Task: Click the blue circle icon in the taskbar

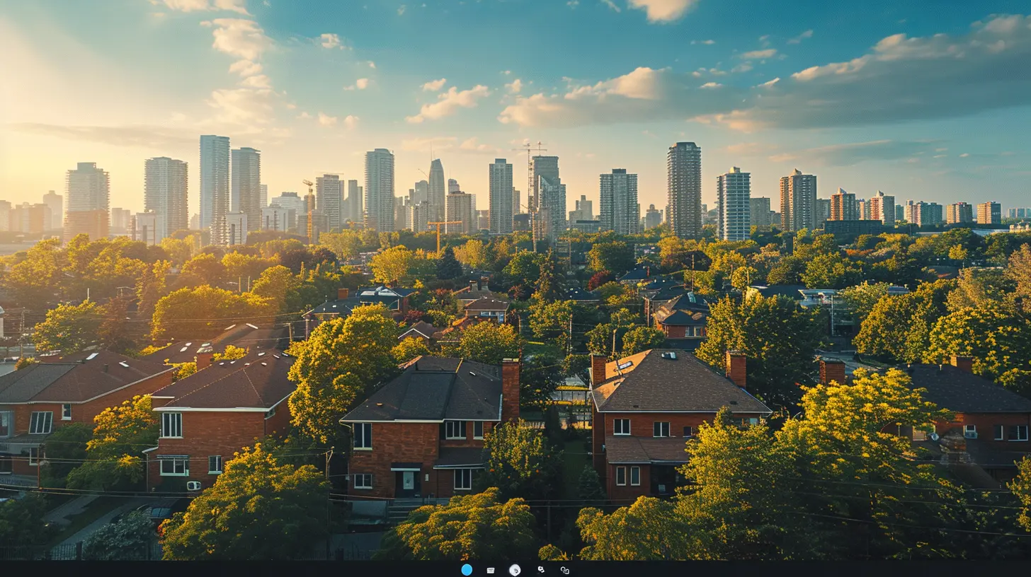Action: pos(467,569)
